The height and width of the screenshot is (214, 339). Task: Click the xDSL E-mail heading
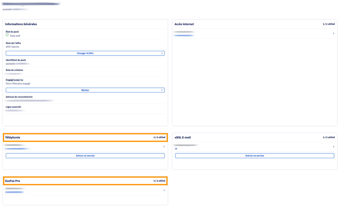(183, 138)
